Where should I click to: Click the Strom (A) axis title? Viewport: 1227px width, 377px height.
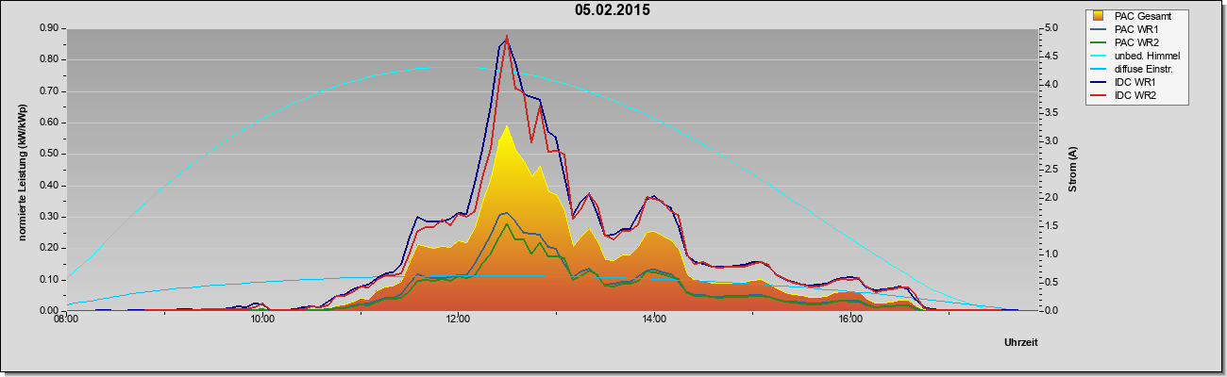(1073, 170)
